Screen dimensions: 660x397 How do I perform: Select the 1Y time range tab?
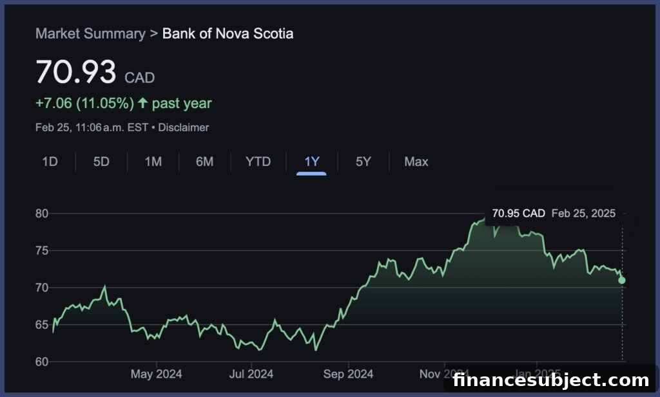coord(311,162)
